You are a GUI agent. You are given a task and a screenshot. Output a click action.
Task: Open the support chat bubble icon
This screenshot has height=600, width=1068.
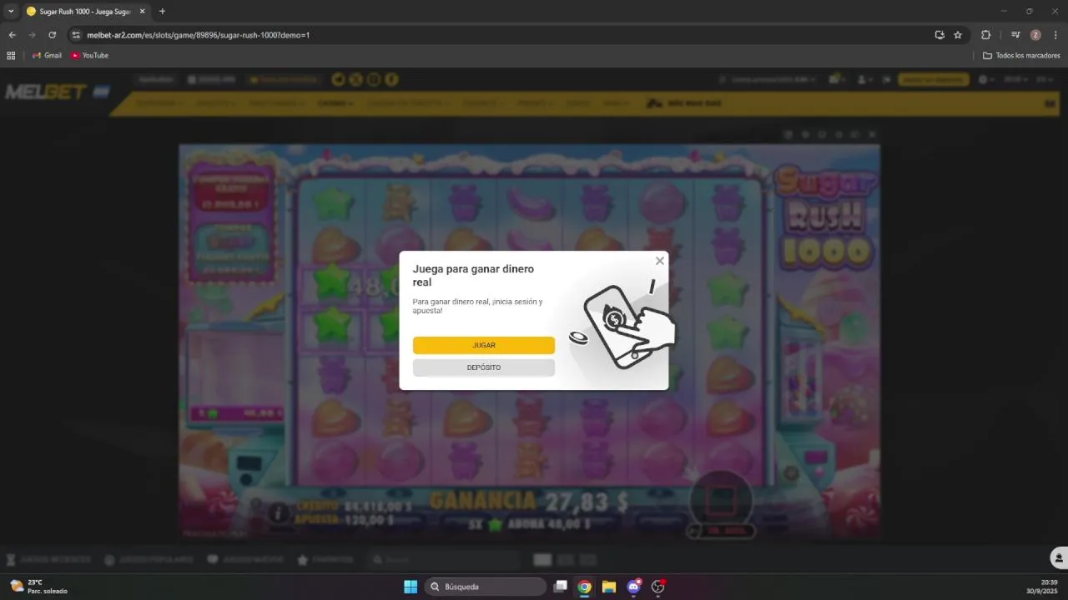tap(1058, 557)
